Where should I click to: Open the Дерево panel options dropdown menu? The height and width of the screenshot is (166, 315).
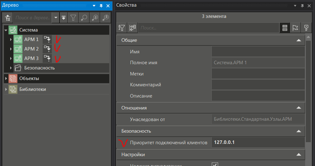pos(94,6)
